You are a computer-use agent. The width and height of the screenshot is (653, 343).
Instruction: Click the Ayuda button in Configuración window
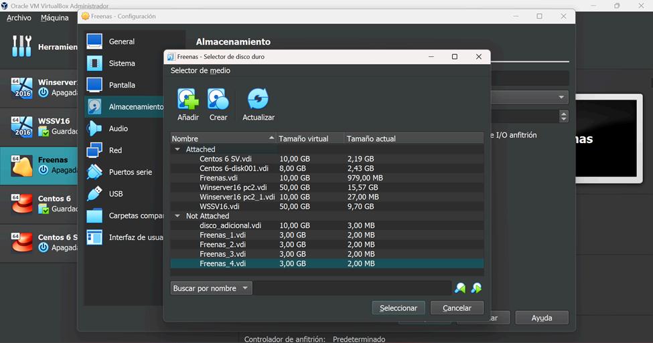tap(542, 318)
